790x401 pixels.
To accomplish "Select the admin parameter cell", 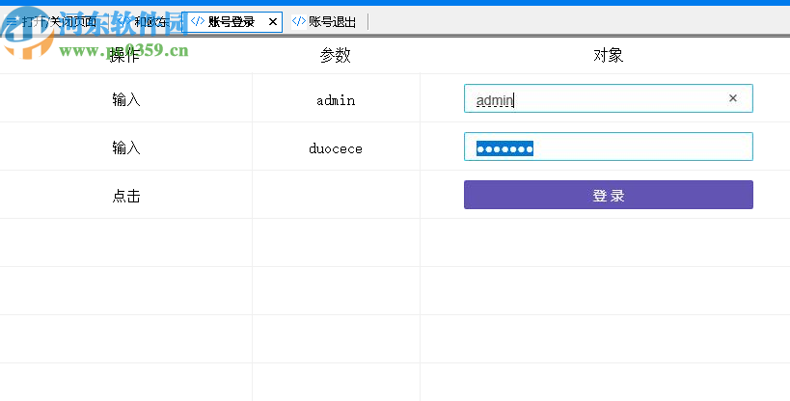I will click(x=336, y=100).
